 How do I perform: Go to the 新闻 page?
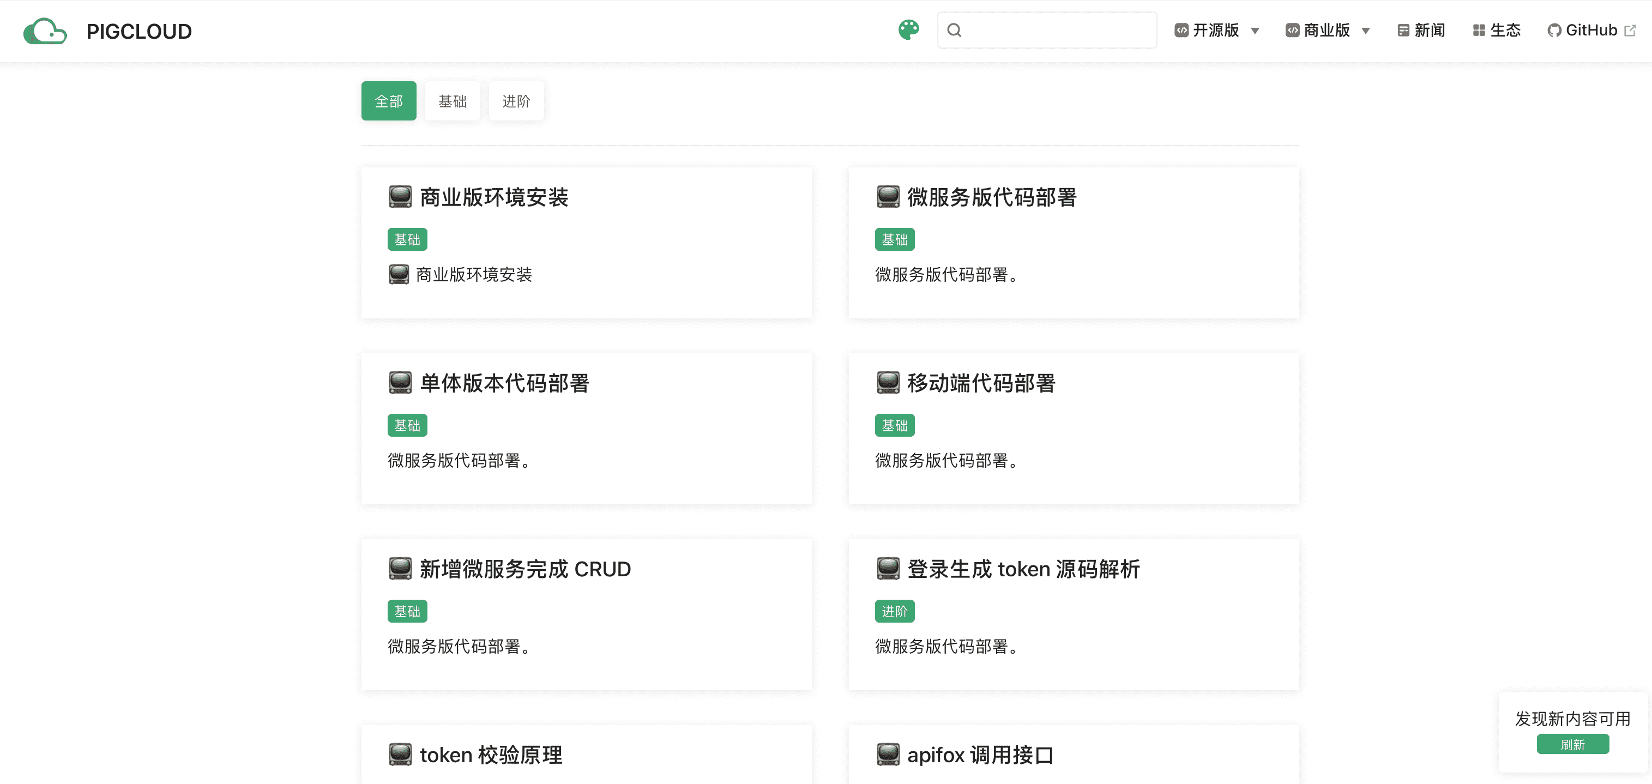[x=1421, y=30]
